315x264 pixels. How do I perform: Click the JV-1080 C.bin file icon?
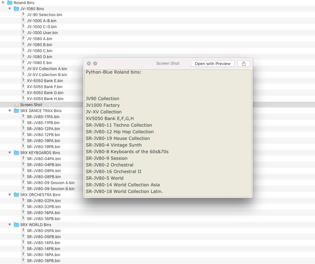pyautogui.click(x=23, y=51)
